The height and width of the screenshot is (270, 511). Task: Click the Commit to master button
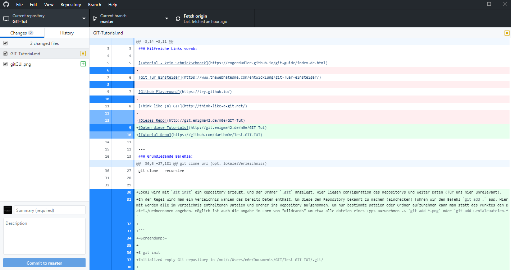(44, 263)
